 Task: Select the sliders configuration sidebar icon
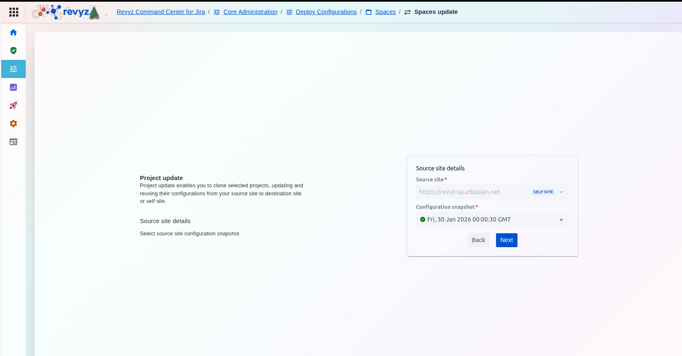coord(13,69)
